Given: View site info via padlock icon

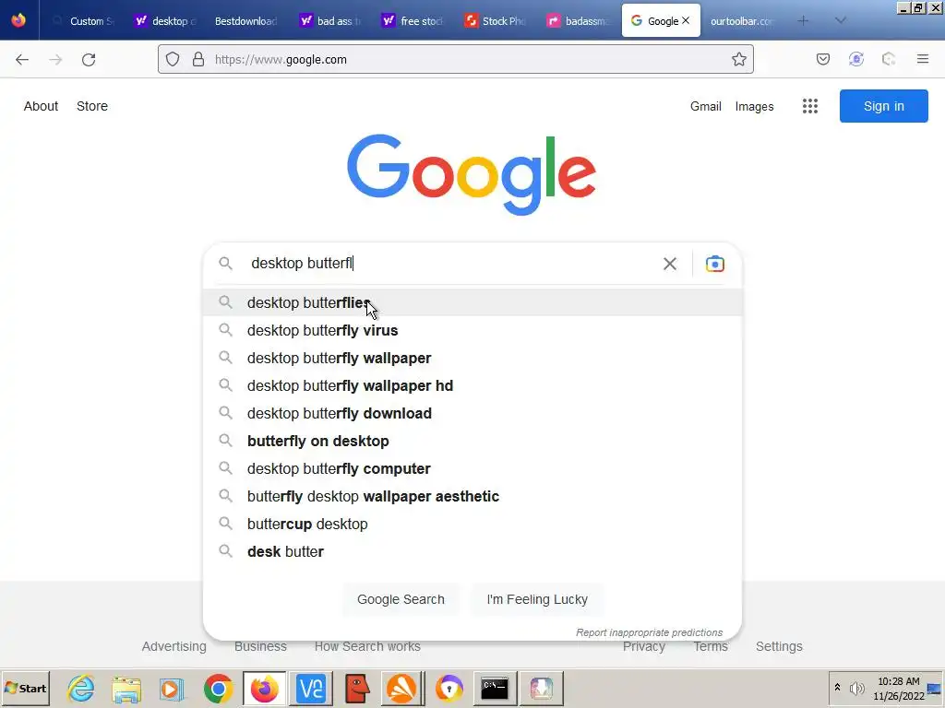Looking at the screenshot, I should (198, 60).
